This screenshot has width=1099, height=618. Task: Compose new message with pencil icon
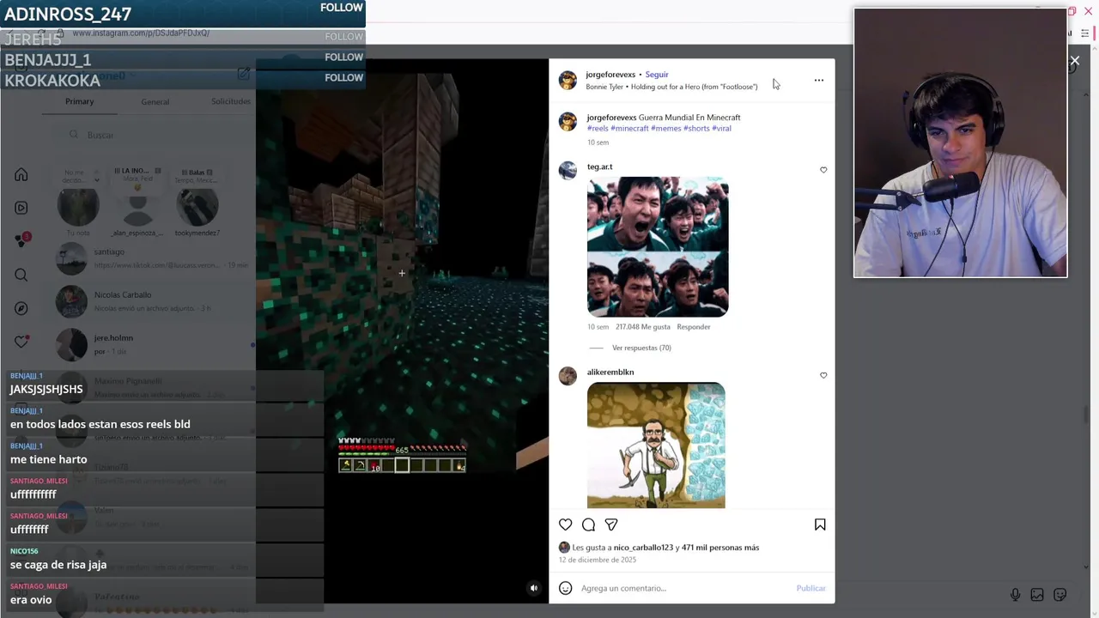click(x=244, y=75)
